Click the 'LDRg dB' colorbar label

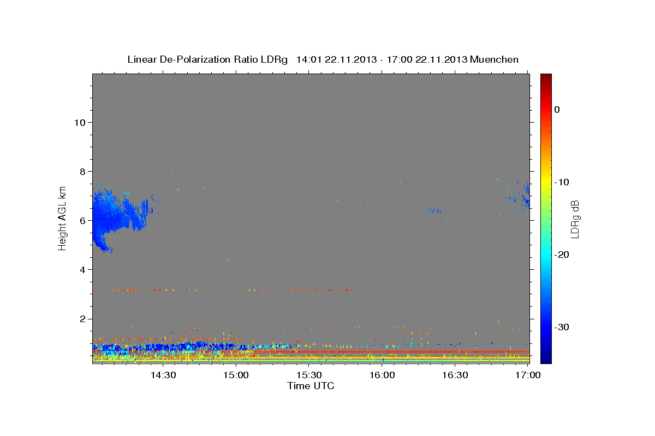(574, 219)
